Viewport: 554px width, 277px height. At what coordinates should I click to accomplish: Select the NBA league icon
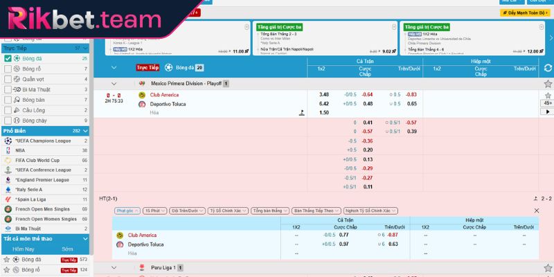[8, 150]
